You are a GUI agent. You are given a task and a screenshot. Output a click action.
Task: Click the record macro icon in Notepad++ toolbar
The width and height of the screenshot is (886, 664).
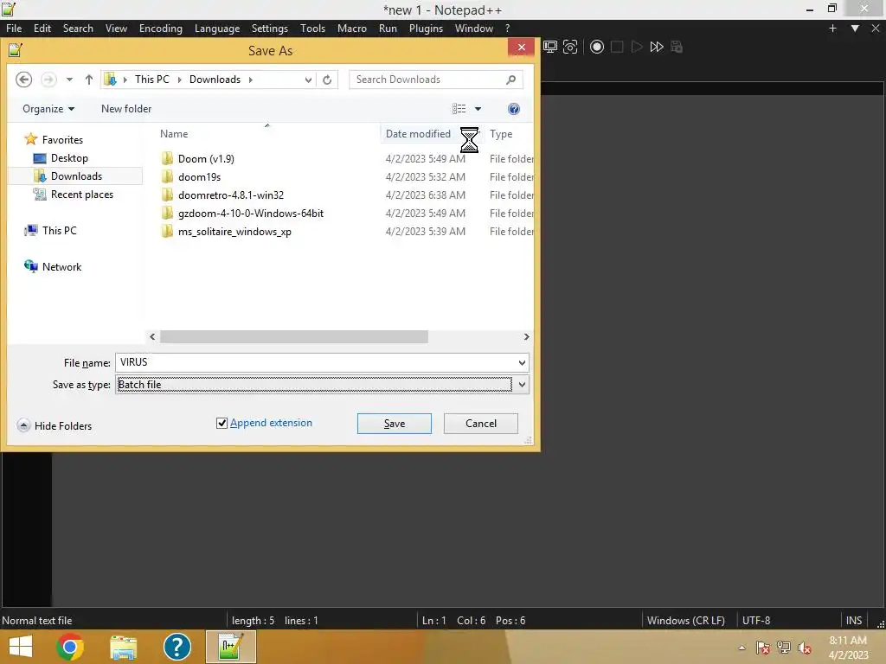pos(597,47)
